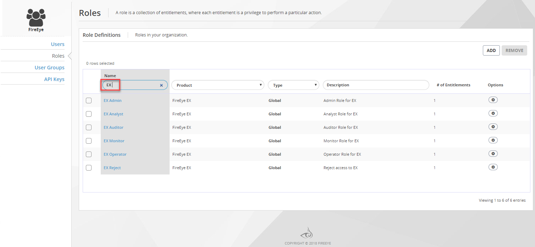535x247 pixels.
Task: Click the ADD button
Action: (491, 50)
